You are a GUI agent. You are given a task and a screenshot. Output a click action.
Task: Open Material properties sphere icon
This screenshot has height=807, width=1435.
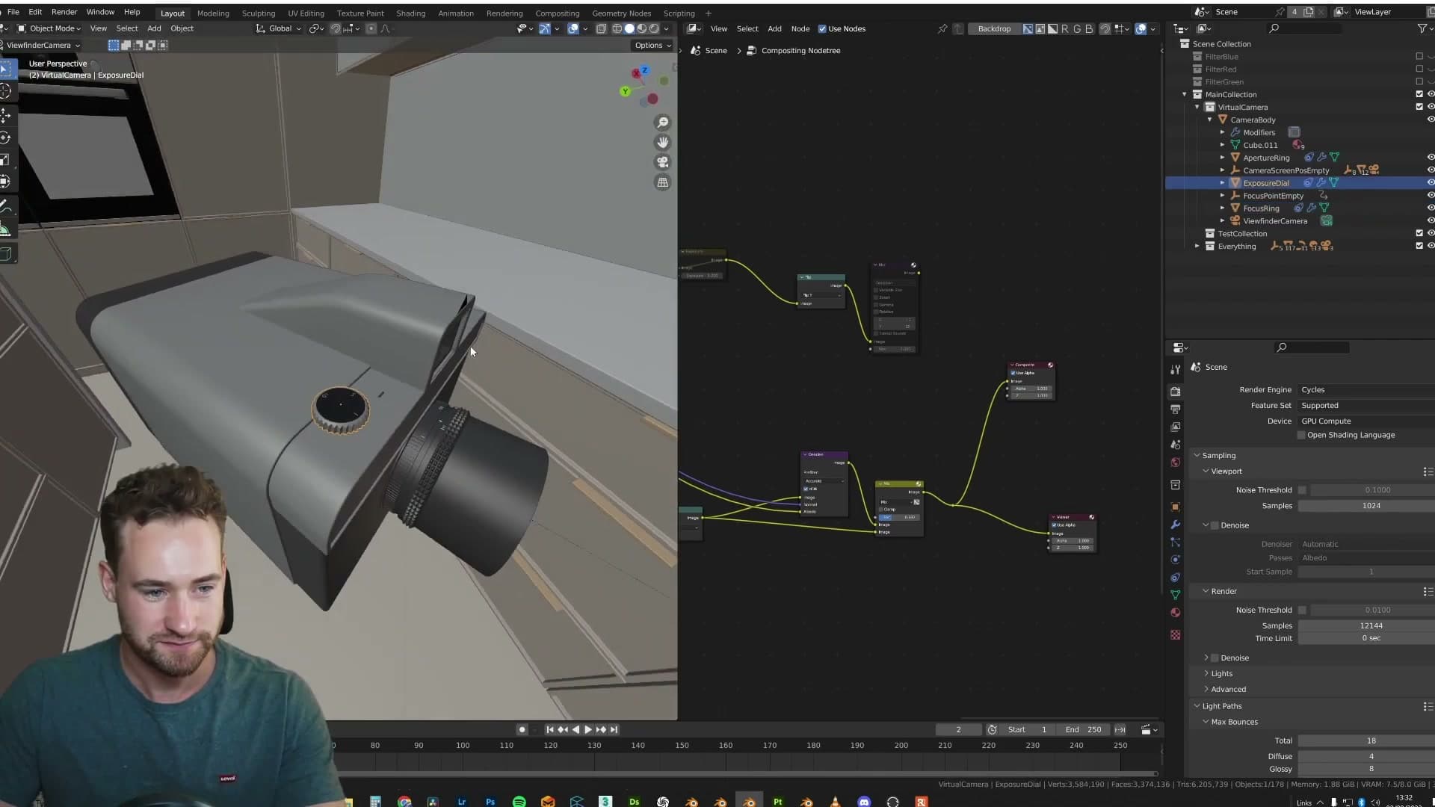click(x=1176, y=613)
